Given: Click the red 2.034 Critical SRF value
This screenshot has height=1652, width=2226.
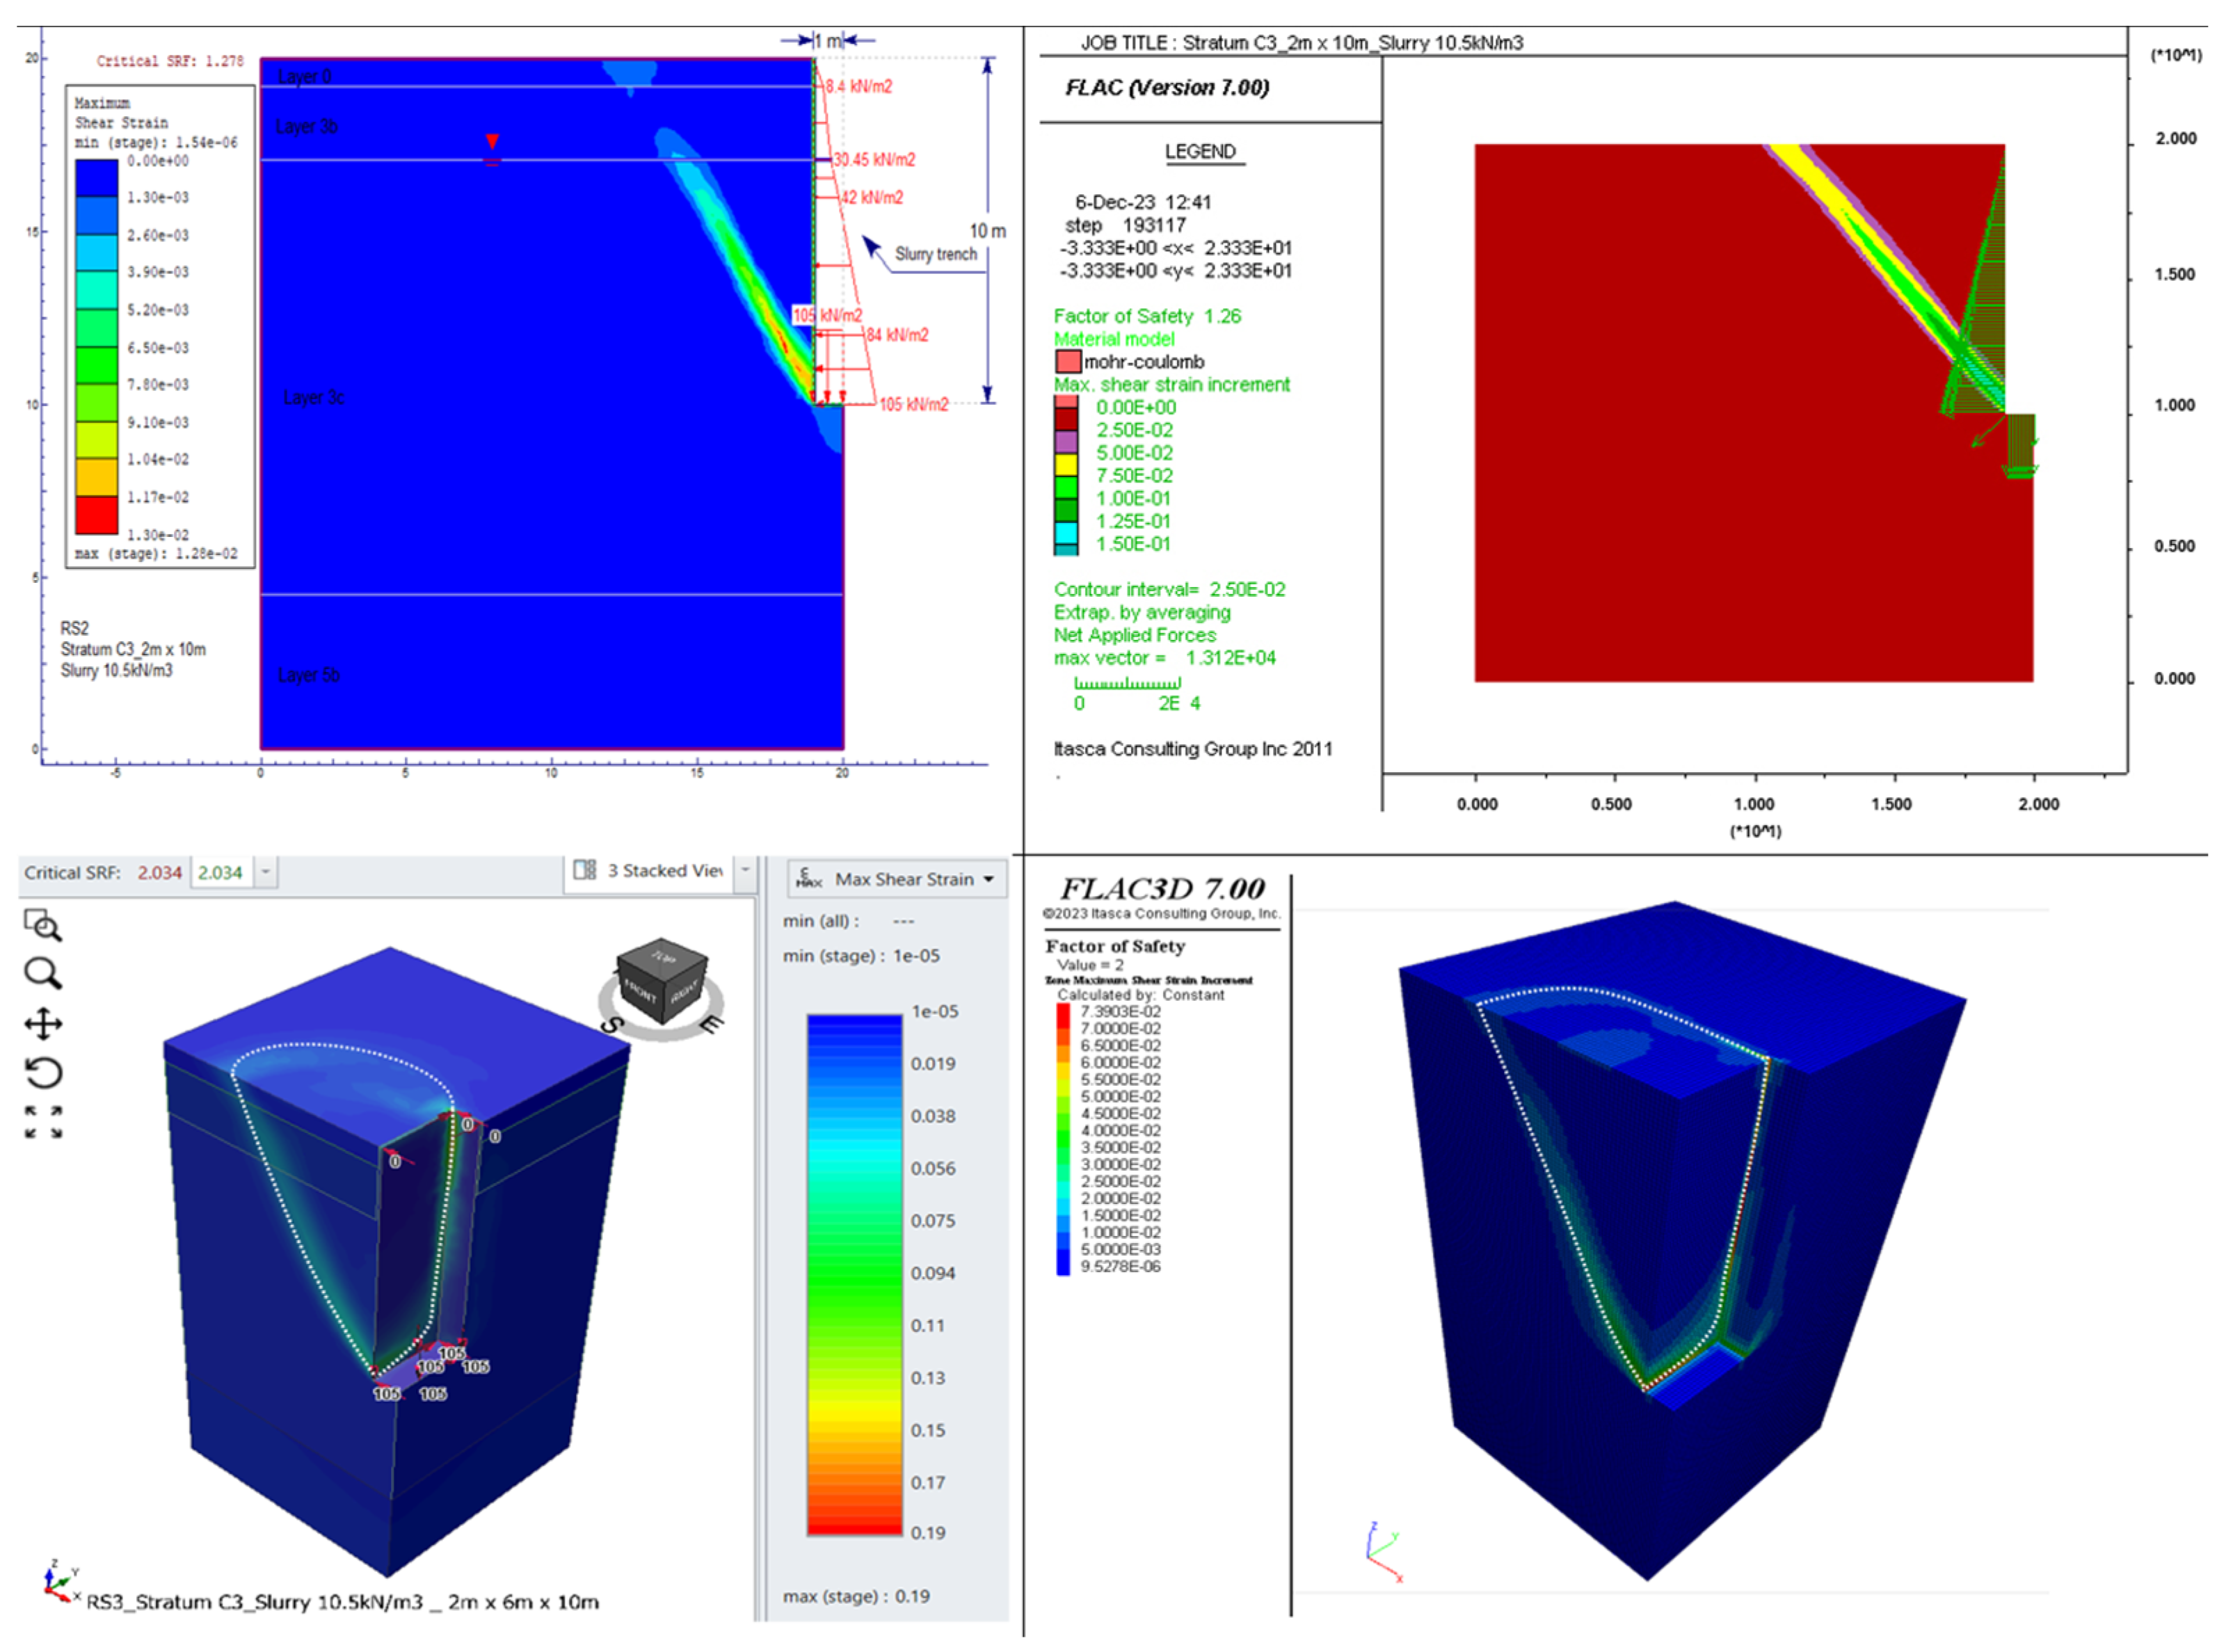Looking at the screenshot, I should coord(160,872).
